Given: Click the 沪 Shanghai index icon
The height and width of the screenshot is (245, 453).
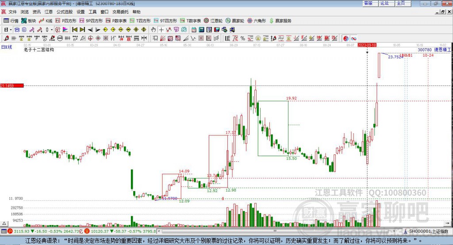Looking at the screenshot, I should click(10, 231).
